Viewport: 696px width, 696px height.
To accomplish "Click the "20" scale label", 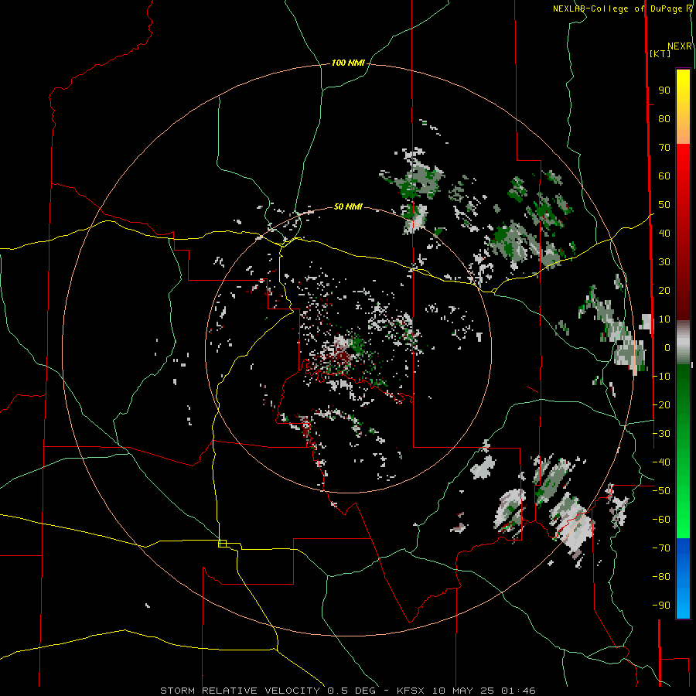I will 664,290.
